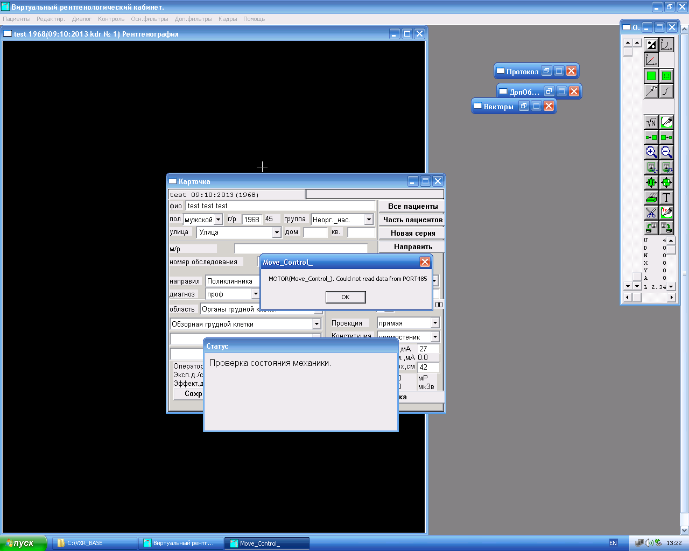Image resolution: width=689 pixels, height=551 pixels.
Task: Open the Обзорная грудной клетки dropdown
Action: [317, 324]
